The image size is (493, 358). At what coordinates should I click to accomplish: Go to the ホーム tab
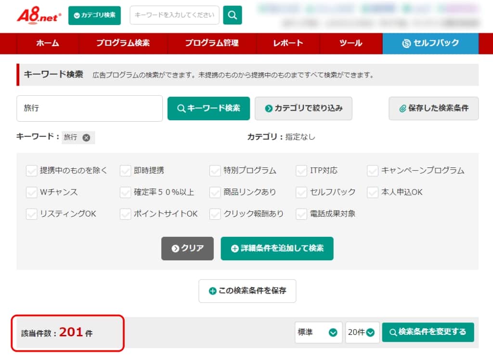click(48, 43)
